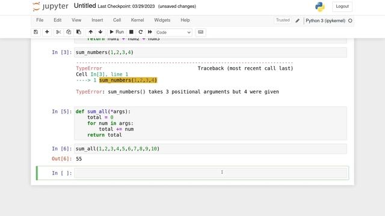This screenshot has width=385, height=216.
Task: Select the sum_all(1,2,...,10) input cell
Action: point(211,149)
